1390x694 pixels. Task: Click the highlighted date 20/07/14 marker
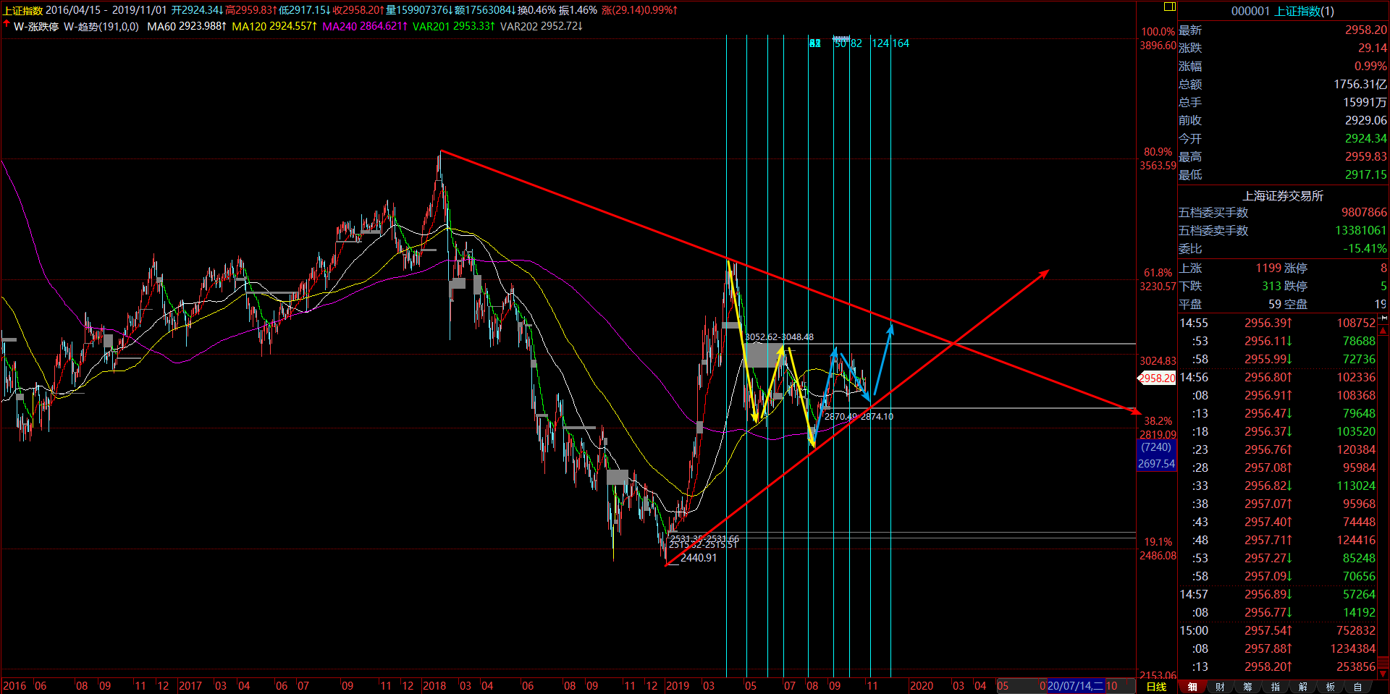coord(1075,686)
